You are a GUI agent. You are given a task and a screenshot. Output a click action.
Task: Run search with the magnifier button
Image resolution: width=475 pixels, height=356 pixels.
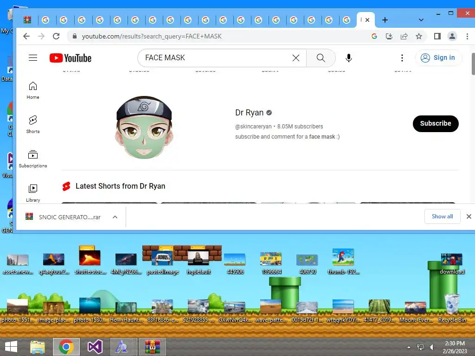321,58
